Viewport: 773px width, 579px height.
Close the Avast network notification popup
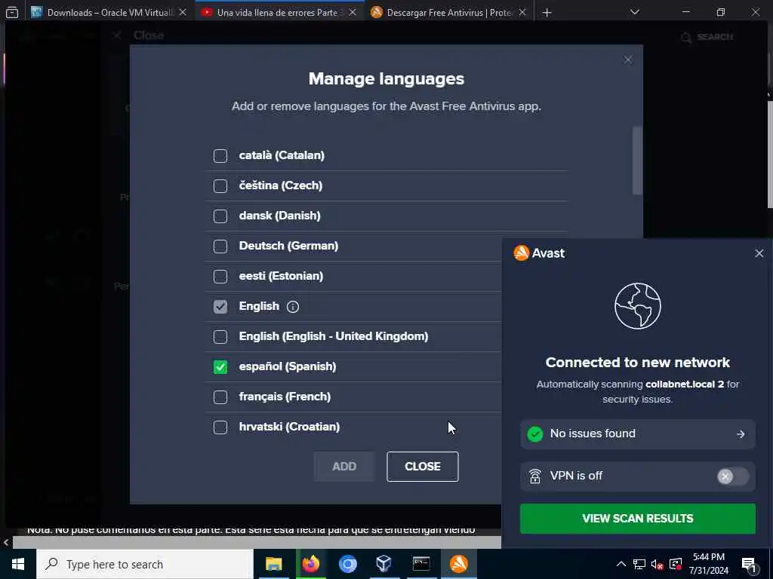759,253
